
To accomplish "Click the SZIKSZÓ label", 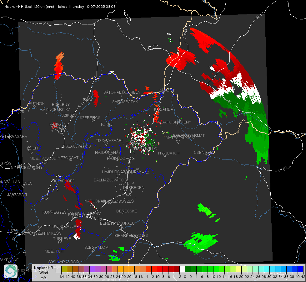I will coord(69,115).
